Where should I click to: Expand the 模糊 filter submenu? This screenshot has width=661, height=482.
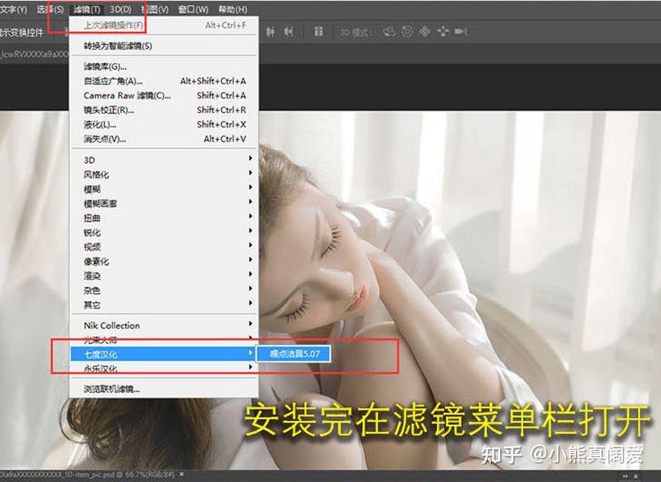click(92, 189)
